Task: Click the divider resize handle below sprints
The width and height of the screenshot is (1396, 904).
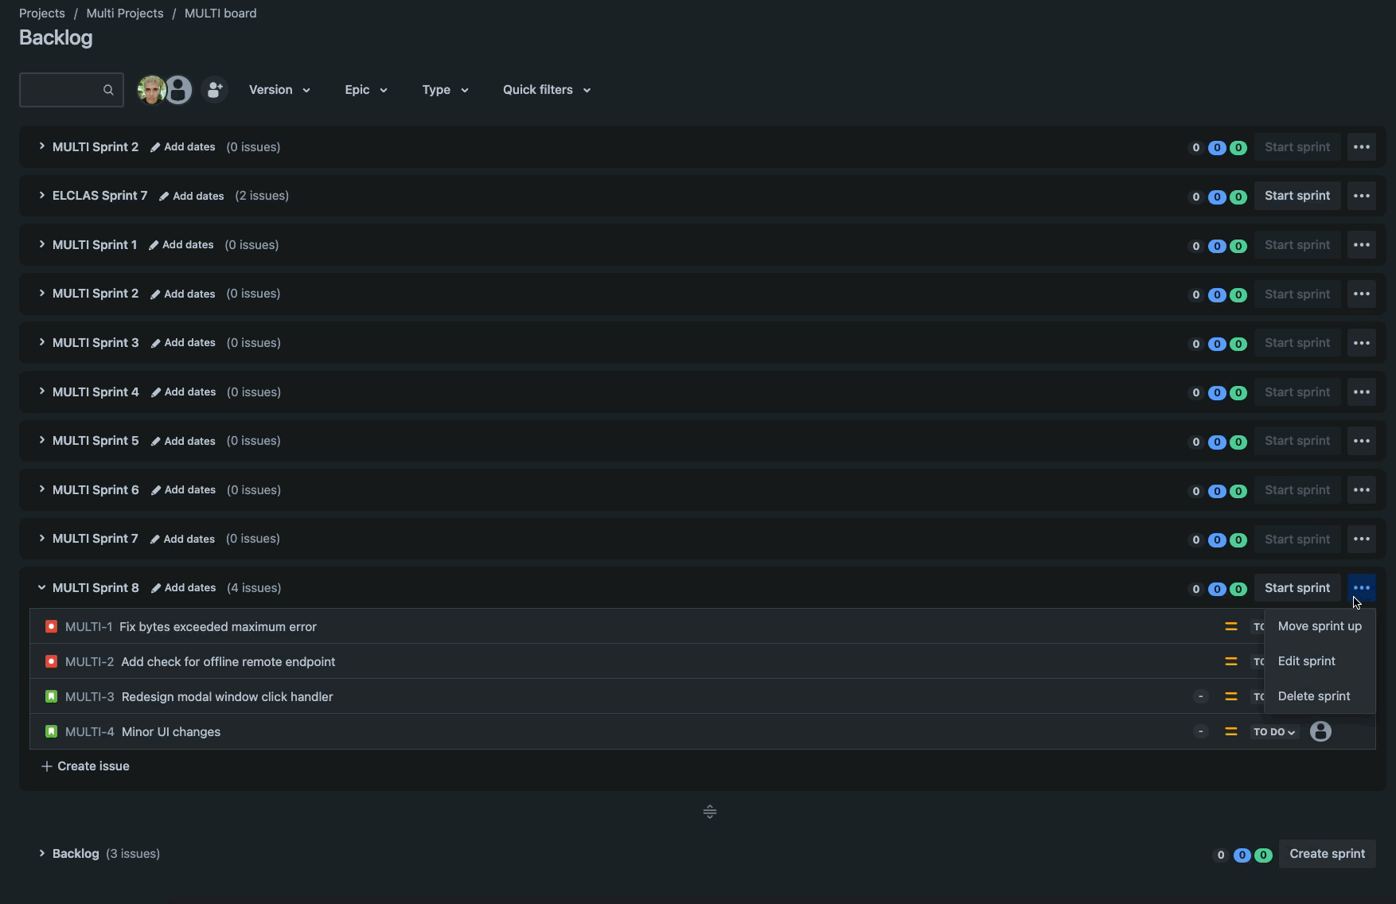Action: click(710, 812)
